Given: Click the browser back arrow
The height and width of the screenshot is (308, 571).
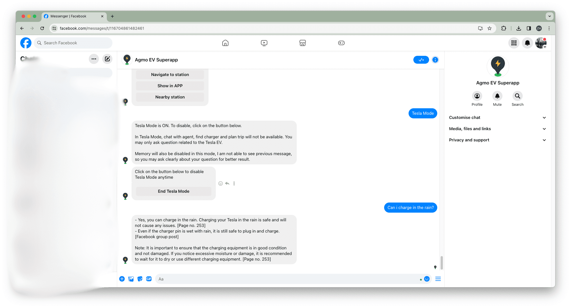Looking at the screenshot, I should pos(22,28).
